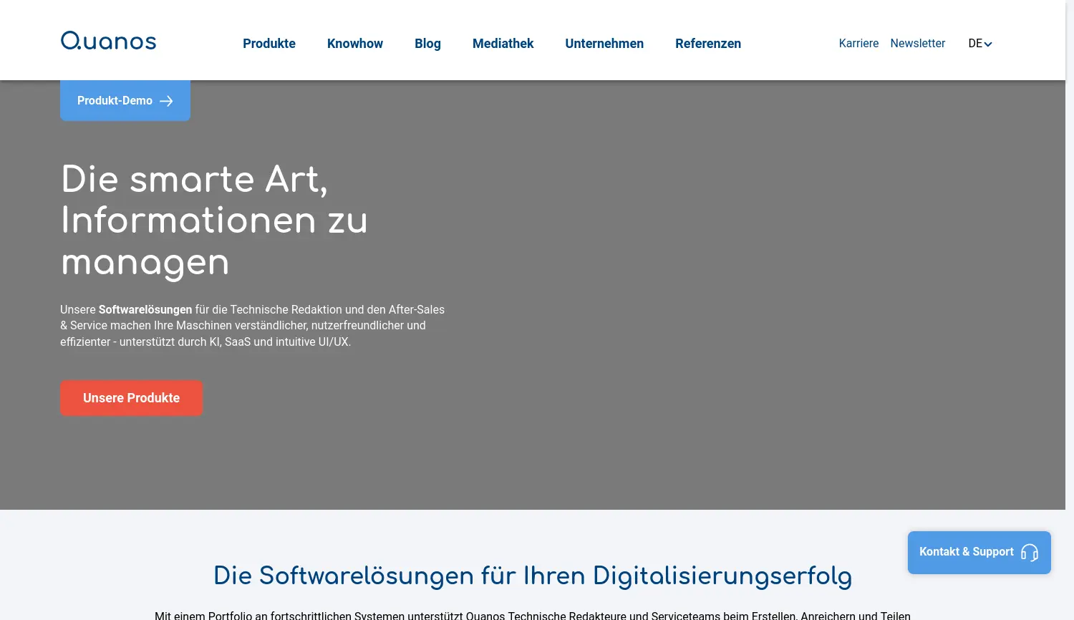The height and width of the screenshot is (620, 1074).
Task: Click the Unsere Produkte button
Action: (x=131, y=398)
